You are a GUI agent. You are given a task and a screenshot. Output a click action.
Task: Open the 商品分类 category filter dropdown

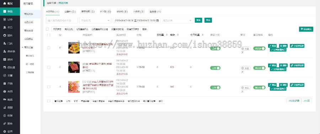[x=177, y=21]
